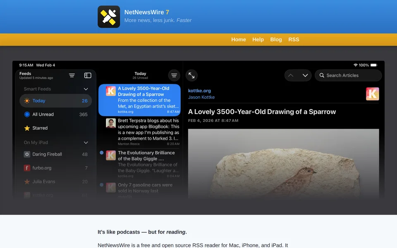Select the Lovely 3500-Year-Old Sparrow article row

coord(139,100)
